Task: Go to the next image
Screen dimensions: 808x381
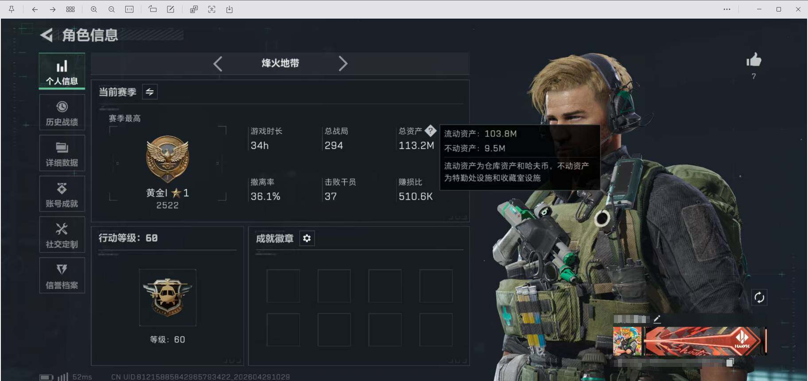Action: click(52, 9)
